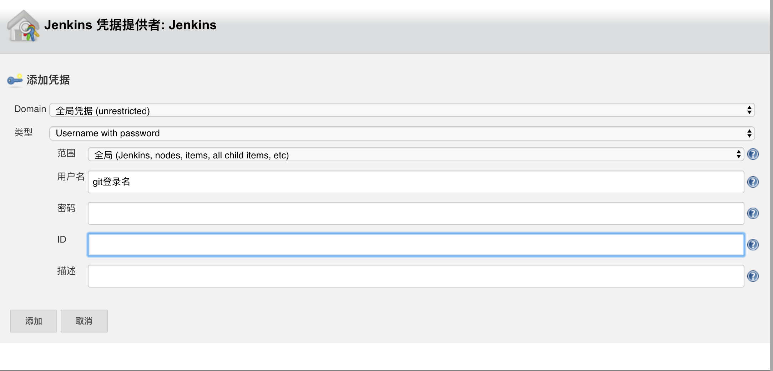Click into the 描述 description field
Image resolution: width=773 pixels, height=371 pixels.
(416, 276)
